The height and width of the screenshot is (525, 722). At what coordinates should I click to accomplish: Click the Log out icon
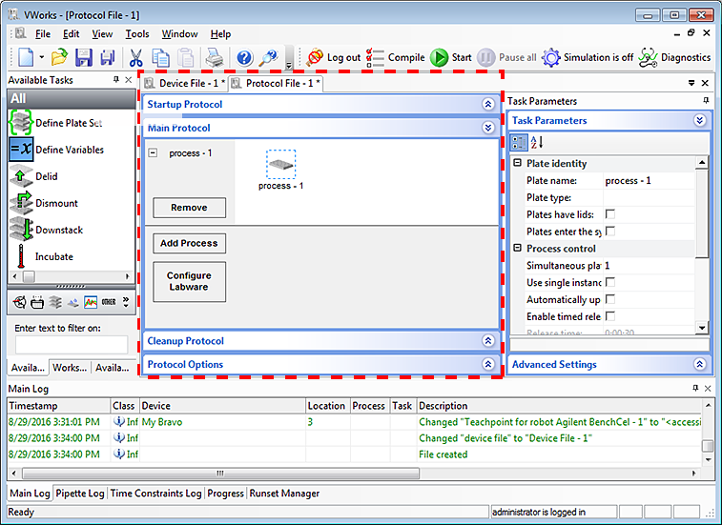point(315,57)
